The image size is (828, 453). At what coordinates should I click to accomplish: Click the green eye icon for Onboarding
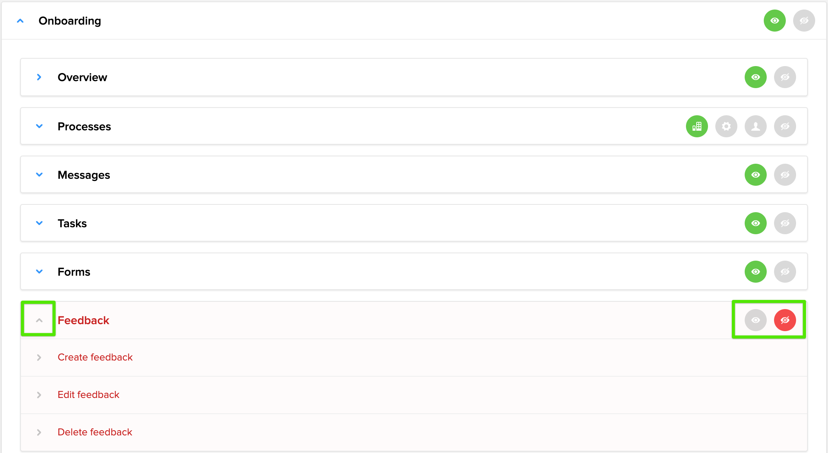coord(774,21)
